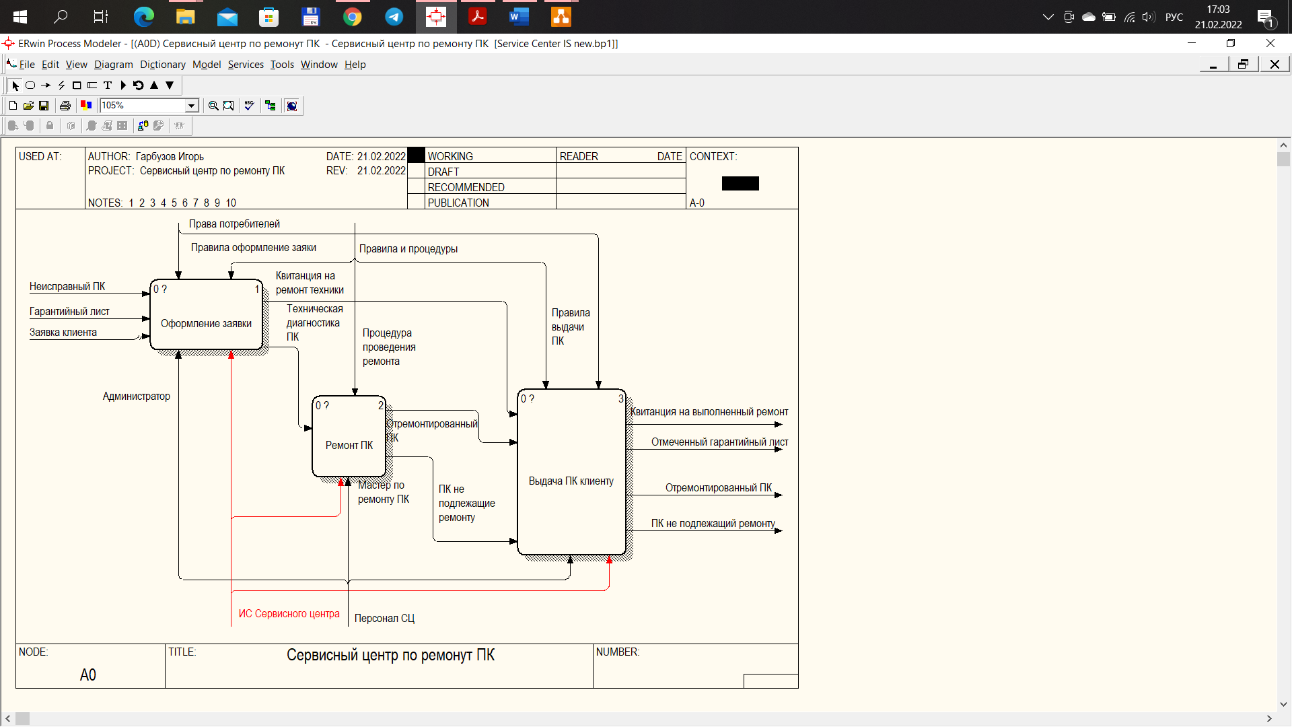This screenshot has height=727, width=1292.
Task: Open the Window menu
Action: click(x=319, y=65)
